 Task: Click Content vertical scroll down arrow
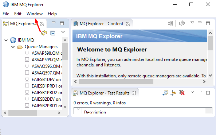click(210, 76)
